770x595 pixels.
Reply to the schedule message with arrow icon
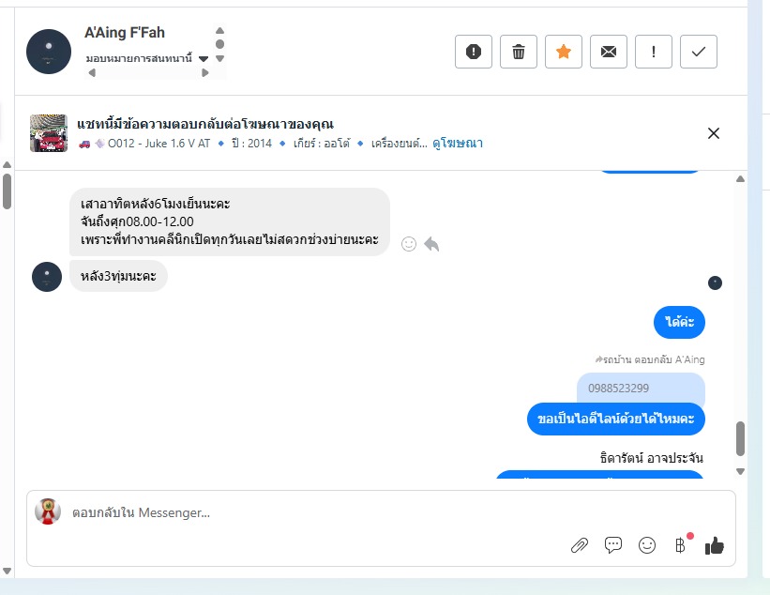tap(431, 244)
